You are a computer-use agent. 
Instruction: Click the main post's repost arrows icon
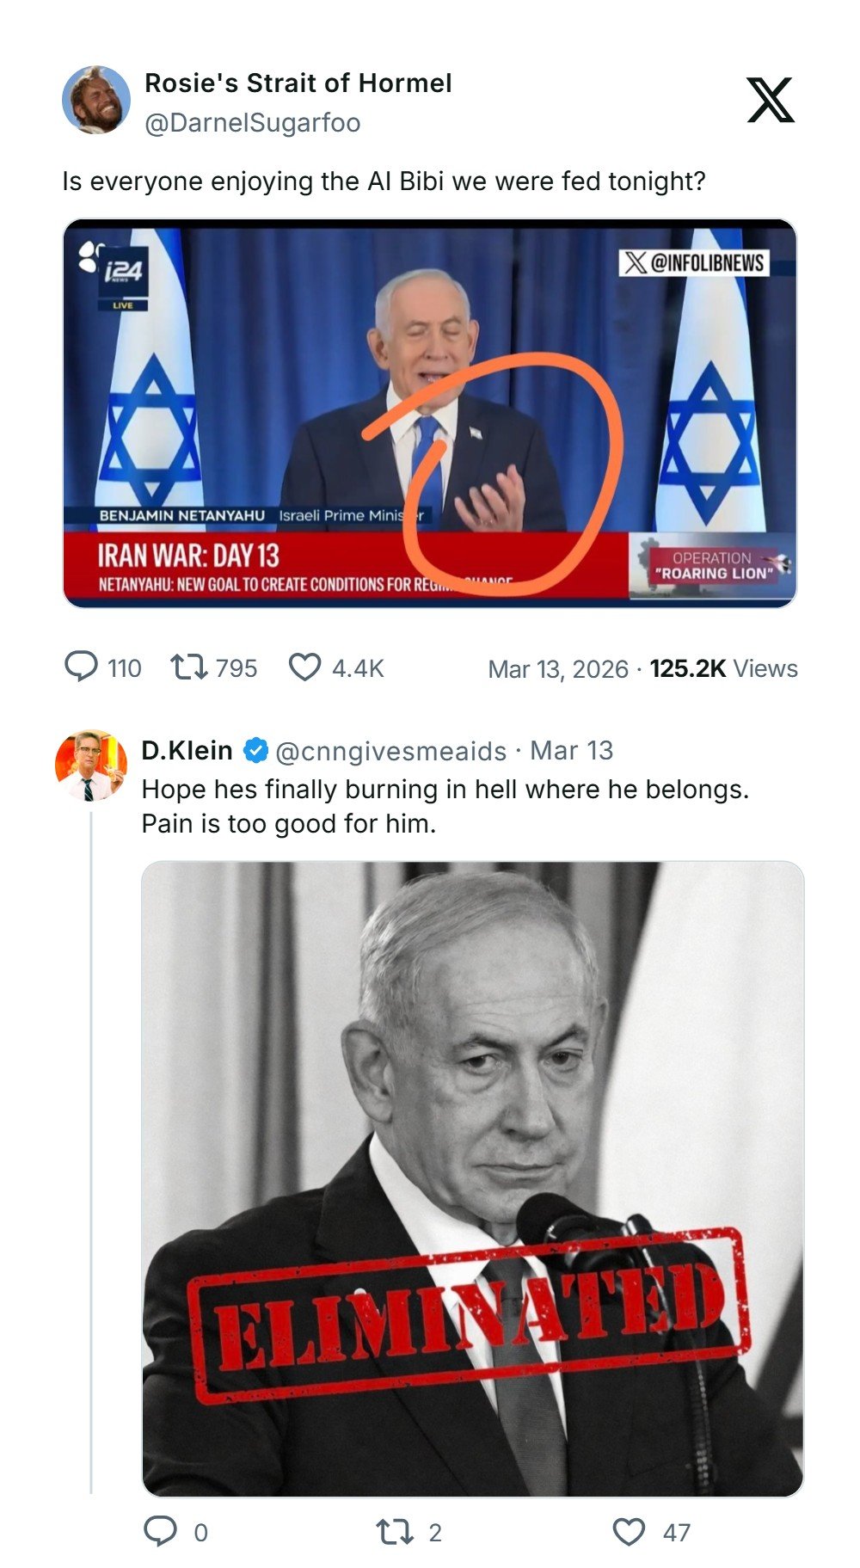coord(188,667)
